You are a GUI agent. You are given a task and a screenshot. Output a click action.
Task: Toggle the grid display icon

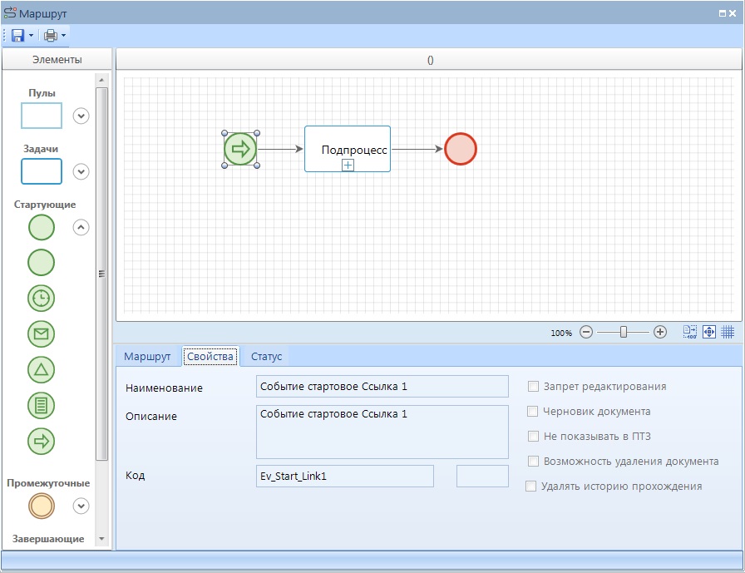[728, 332]
